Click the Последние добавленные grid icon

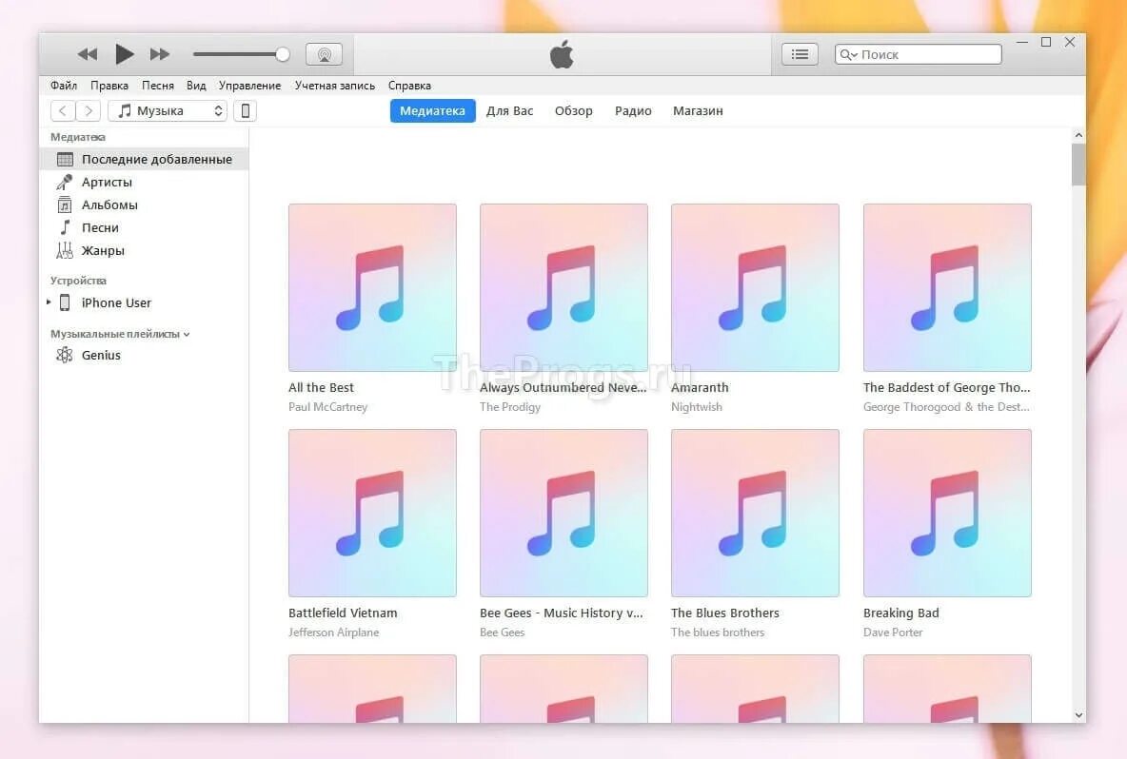(x=65, y=159)
